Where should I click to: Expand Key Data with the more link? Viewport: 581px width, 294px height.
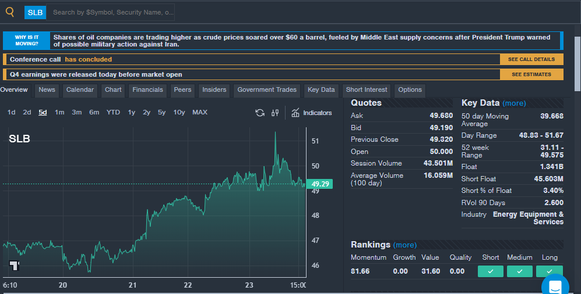pos(514,103)
